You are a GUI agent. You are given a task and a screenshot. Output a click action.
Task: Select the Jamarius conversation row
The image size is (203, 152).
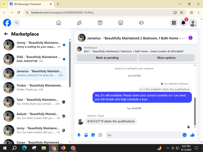pos(34,73)
